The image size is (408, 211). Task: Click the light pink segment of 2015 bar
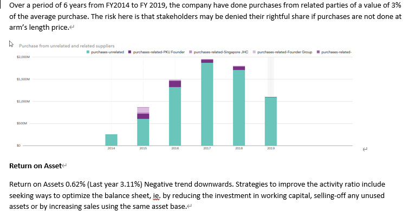(143, 110)
